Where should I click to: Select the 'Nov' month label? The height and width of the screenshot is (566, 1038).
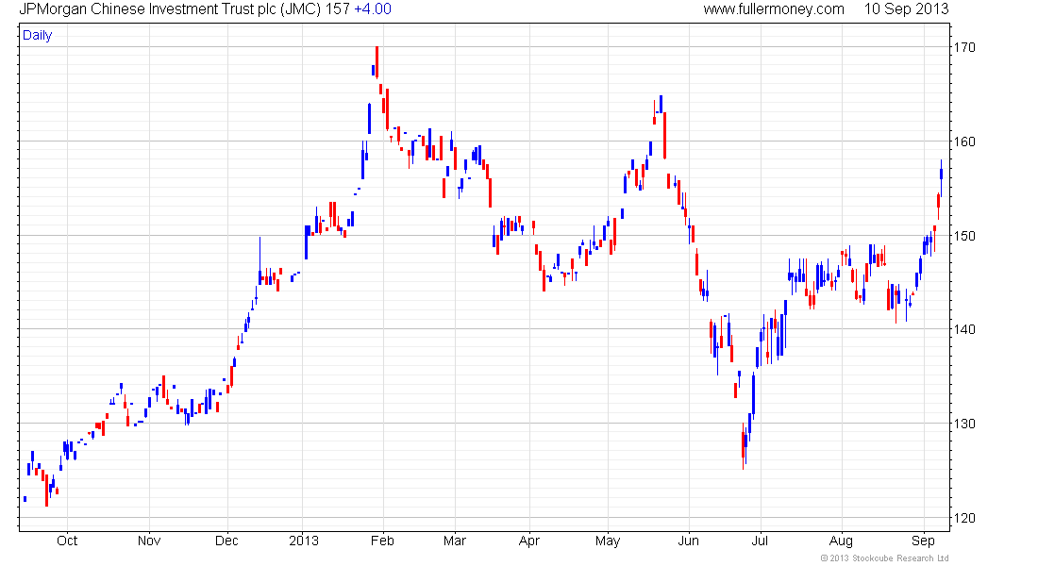[x=149, y=541]
